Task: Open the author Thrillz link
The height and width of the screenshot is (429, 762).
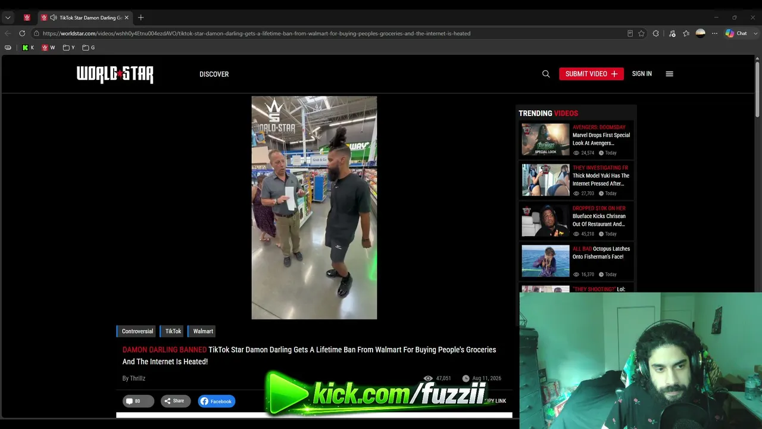Action: tap(138, 378)
